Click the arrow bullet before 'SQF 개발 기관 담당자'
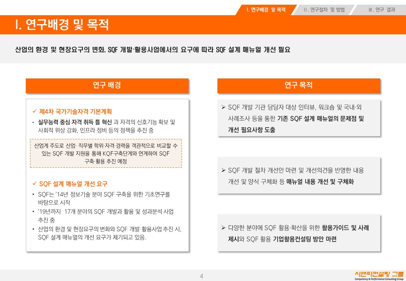Viewport: 406px width, 281px height. click(223, 107)
